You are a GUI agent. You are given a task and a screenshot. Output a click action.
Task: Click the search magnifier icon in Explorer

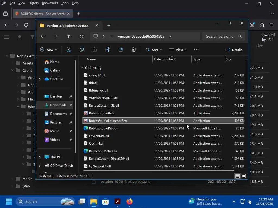pos(240,36)
